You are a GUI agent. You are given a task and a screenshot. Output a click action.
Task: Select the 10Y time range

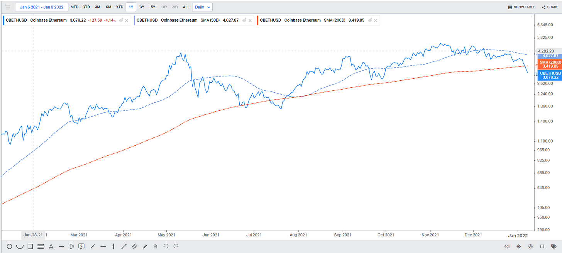point(164,7)
